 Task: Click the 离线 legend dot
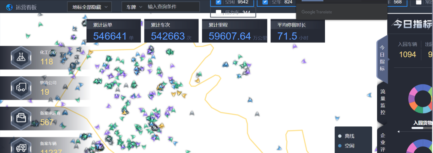(340, 136)
